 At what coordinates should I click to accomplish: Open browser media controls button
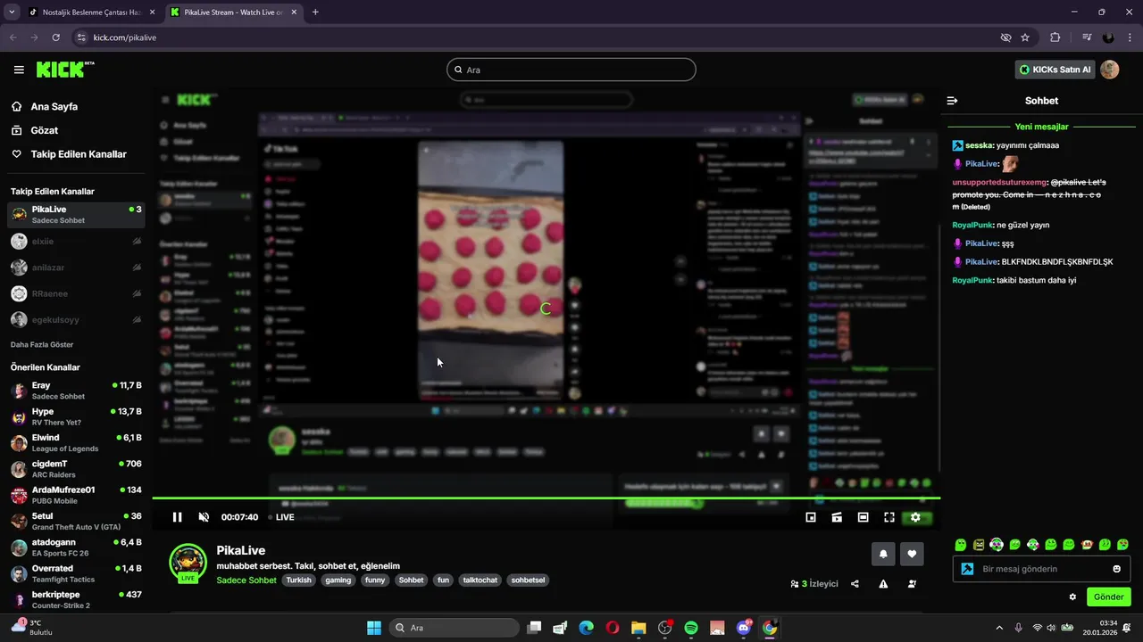(x=1086, y=37)
